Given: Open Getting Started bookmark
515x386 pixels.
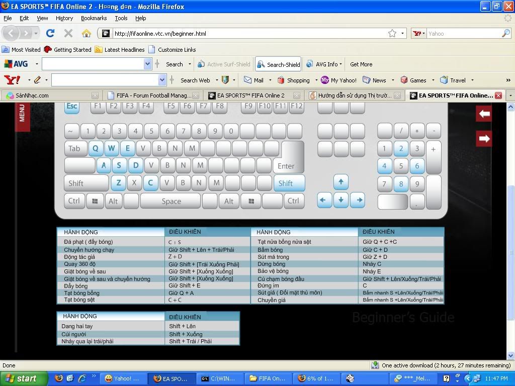Looking at the screenshot, I should pyautogui.click(x=68, y=50).
